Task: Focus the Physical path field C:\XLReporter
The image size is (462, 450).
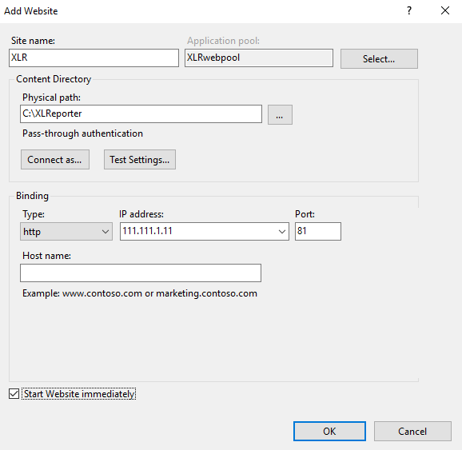Action: [141, 113]
